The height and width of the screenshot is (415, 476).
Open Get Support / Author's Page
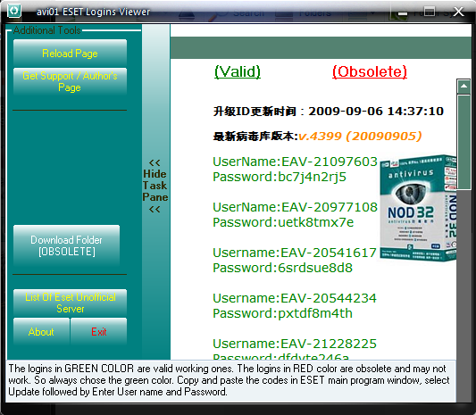[x=70, y=81]
